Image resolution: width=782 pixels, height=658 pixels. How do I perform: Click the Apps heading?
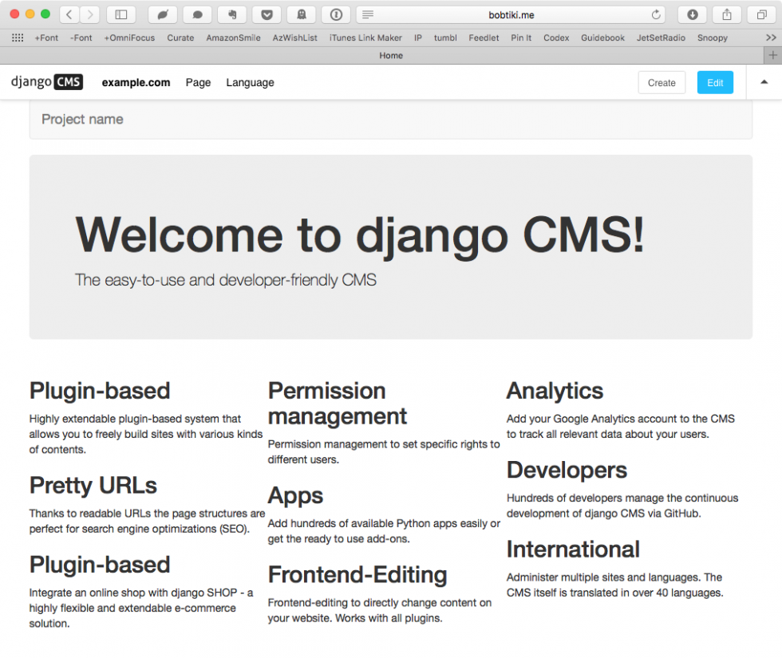click(x=295, y=496)
